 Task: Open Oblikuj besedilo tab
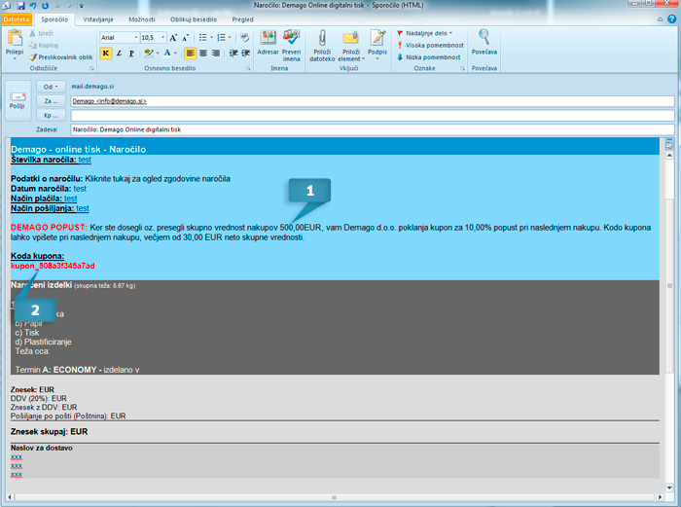click(194, 19)
